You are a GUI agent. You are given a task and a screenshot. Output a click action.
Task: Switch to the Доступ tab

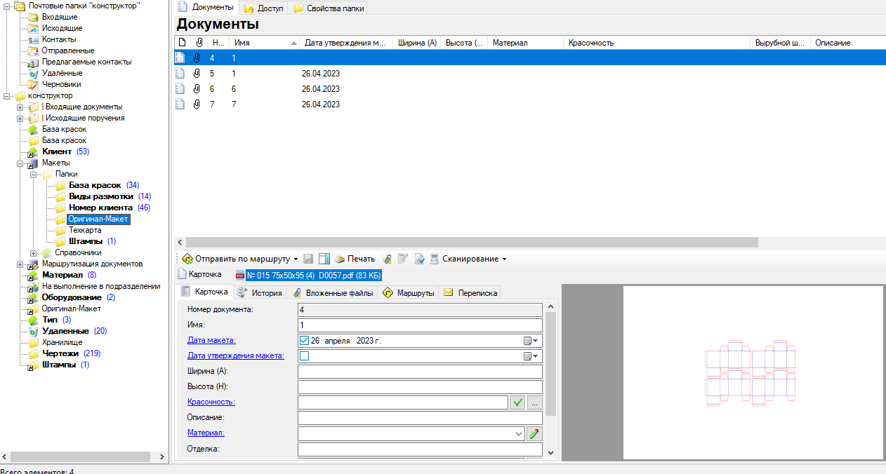coord(262,8)
